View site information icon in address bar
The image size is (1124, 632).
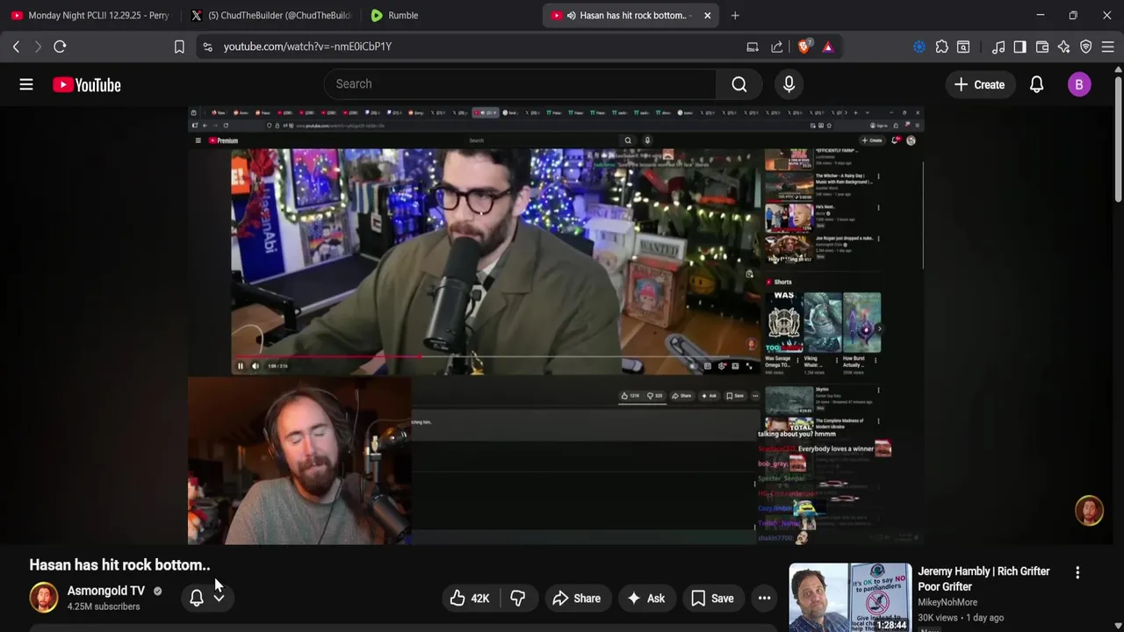click(x=207, y=47)
